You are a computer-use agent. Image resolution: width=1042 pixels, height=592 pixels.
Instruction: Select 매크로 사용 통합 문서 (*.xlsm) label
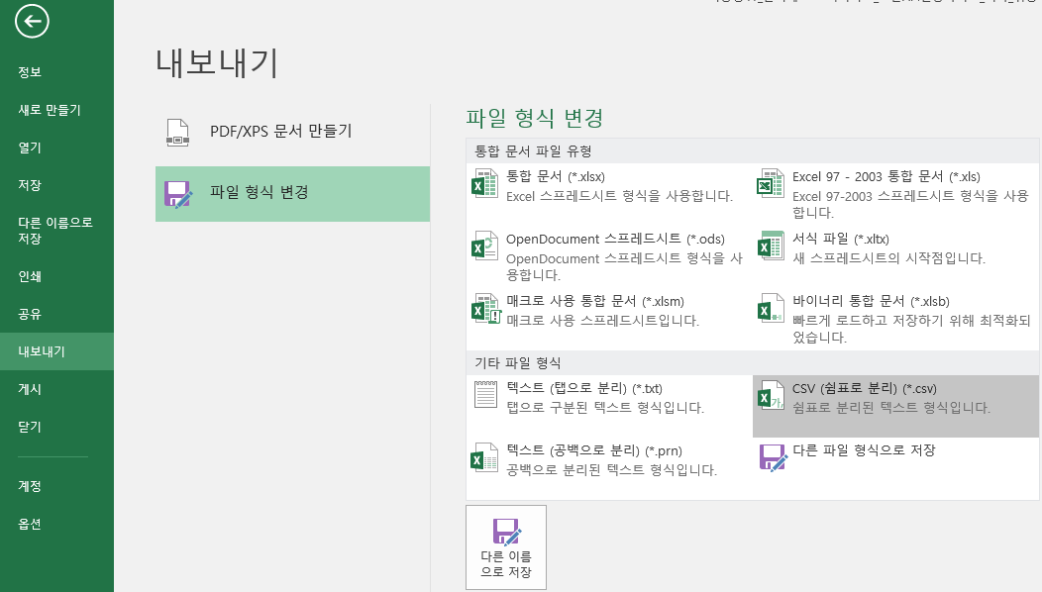pyautogui.click(x=595, y=302)
